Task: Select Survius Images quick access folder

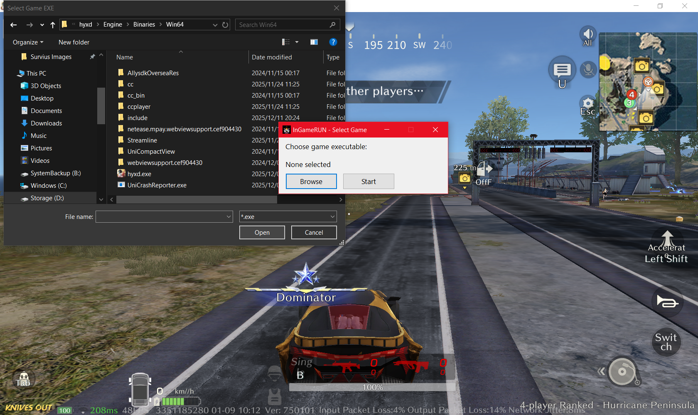Action: [x=51, y=57]
